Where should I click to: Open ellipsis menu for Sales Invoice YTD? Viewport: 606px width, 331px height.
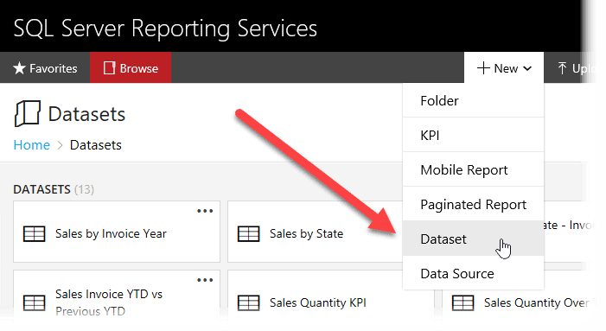click(205, 280)
